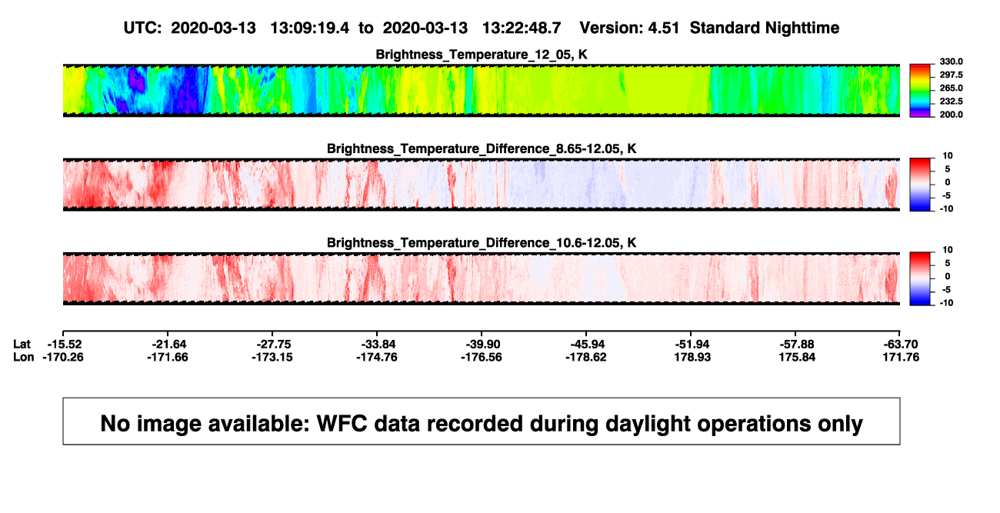Click longitude value -174.76
This screenshot has width=1000, height=513.
pyautogui.click(x=378, y=357)
